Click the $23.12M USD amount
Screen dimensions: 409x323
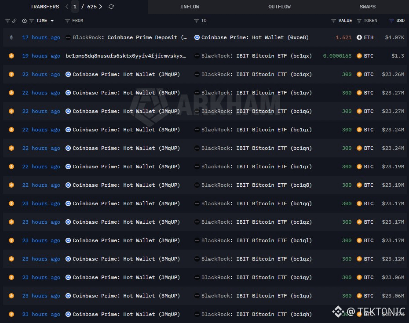[x=393, y=259]
